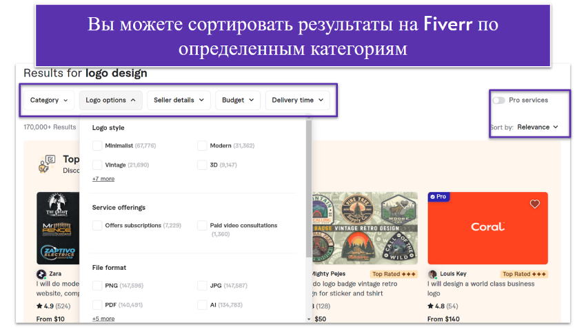Open the Delivery time dropdown
The image size is (586, 329).
coord(298,100)
